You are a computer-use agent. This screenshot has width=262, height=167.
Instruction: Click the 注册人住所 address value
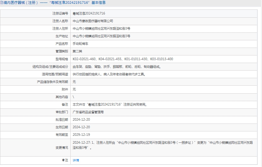click(102, 29)
